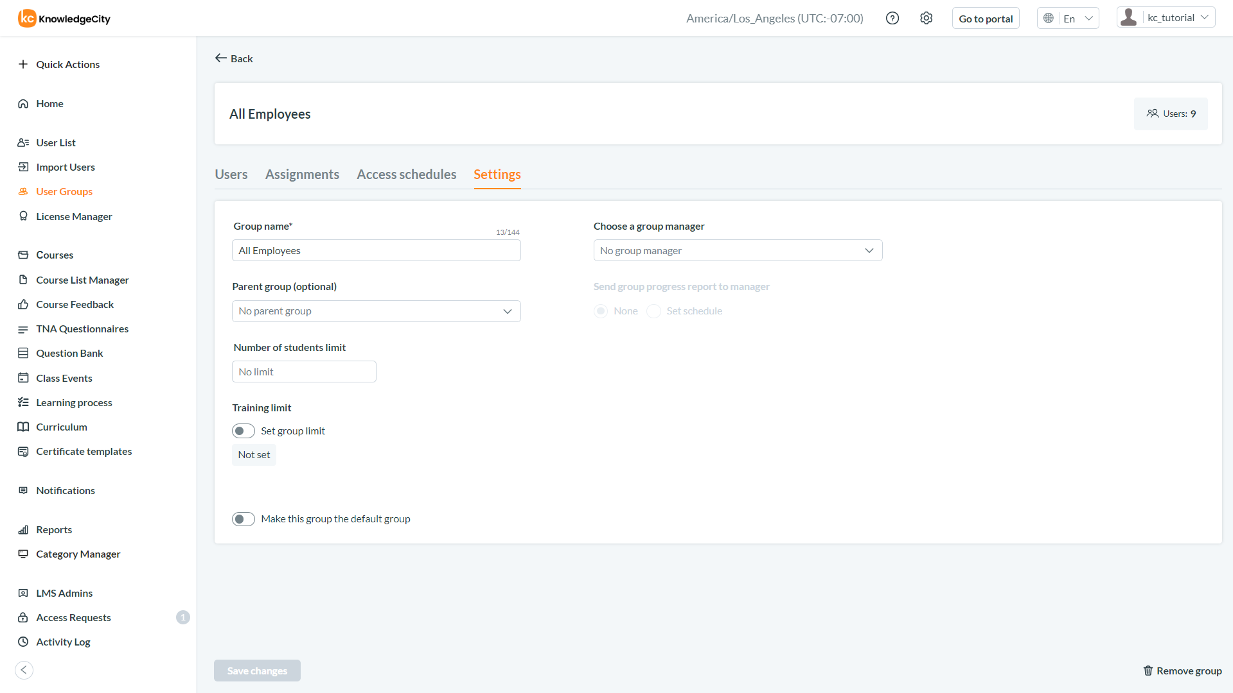This screenshot has width=1233, height=693.
Task: Go back using the Back arrow
Action: (221, 58)
